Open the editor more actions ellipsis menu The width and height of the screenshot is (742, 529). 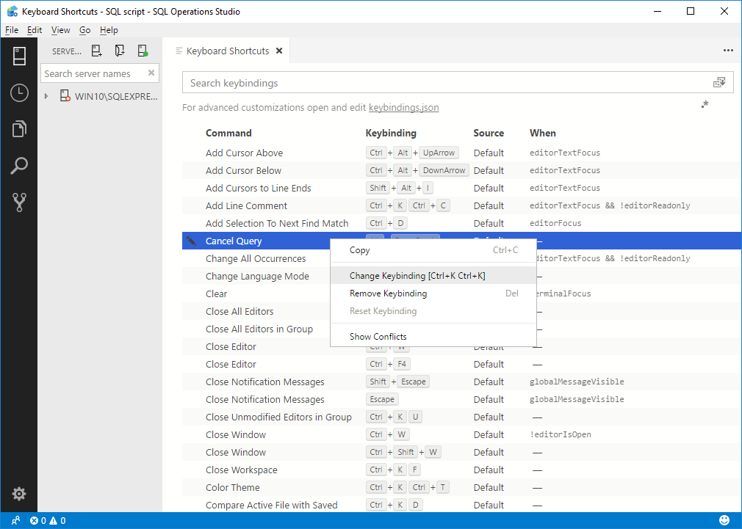(728, 51)
